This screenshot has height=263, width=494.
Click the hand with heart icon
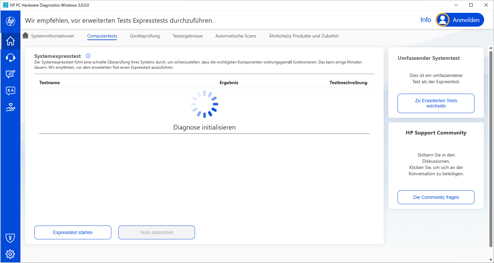pos(10,108)
